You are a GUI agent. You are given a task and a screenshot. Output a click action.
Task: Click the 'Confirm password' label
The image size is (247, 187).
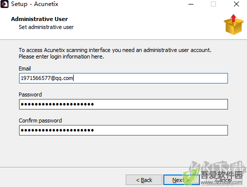coord(40,120)
